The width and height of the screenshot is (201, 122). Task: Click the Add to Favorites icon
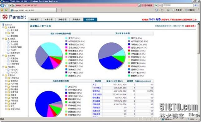[6, 10]
